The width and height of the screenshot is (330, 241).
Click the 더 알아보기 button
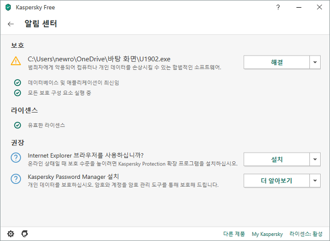point(276,180)
